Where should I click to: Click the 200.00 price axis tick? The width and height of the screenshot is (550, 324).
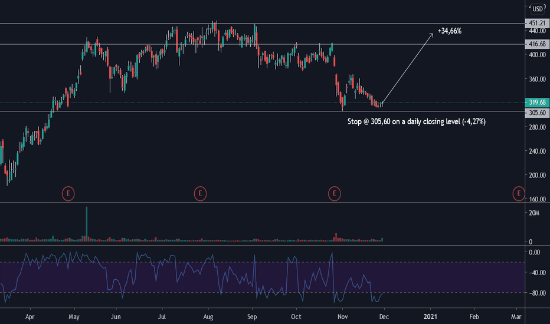pos(538,175)
